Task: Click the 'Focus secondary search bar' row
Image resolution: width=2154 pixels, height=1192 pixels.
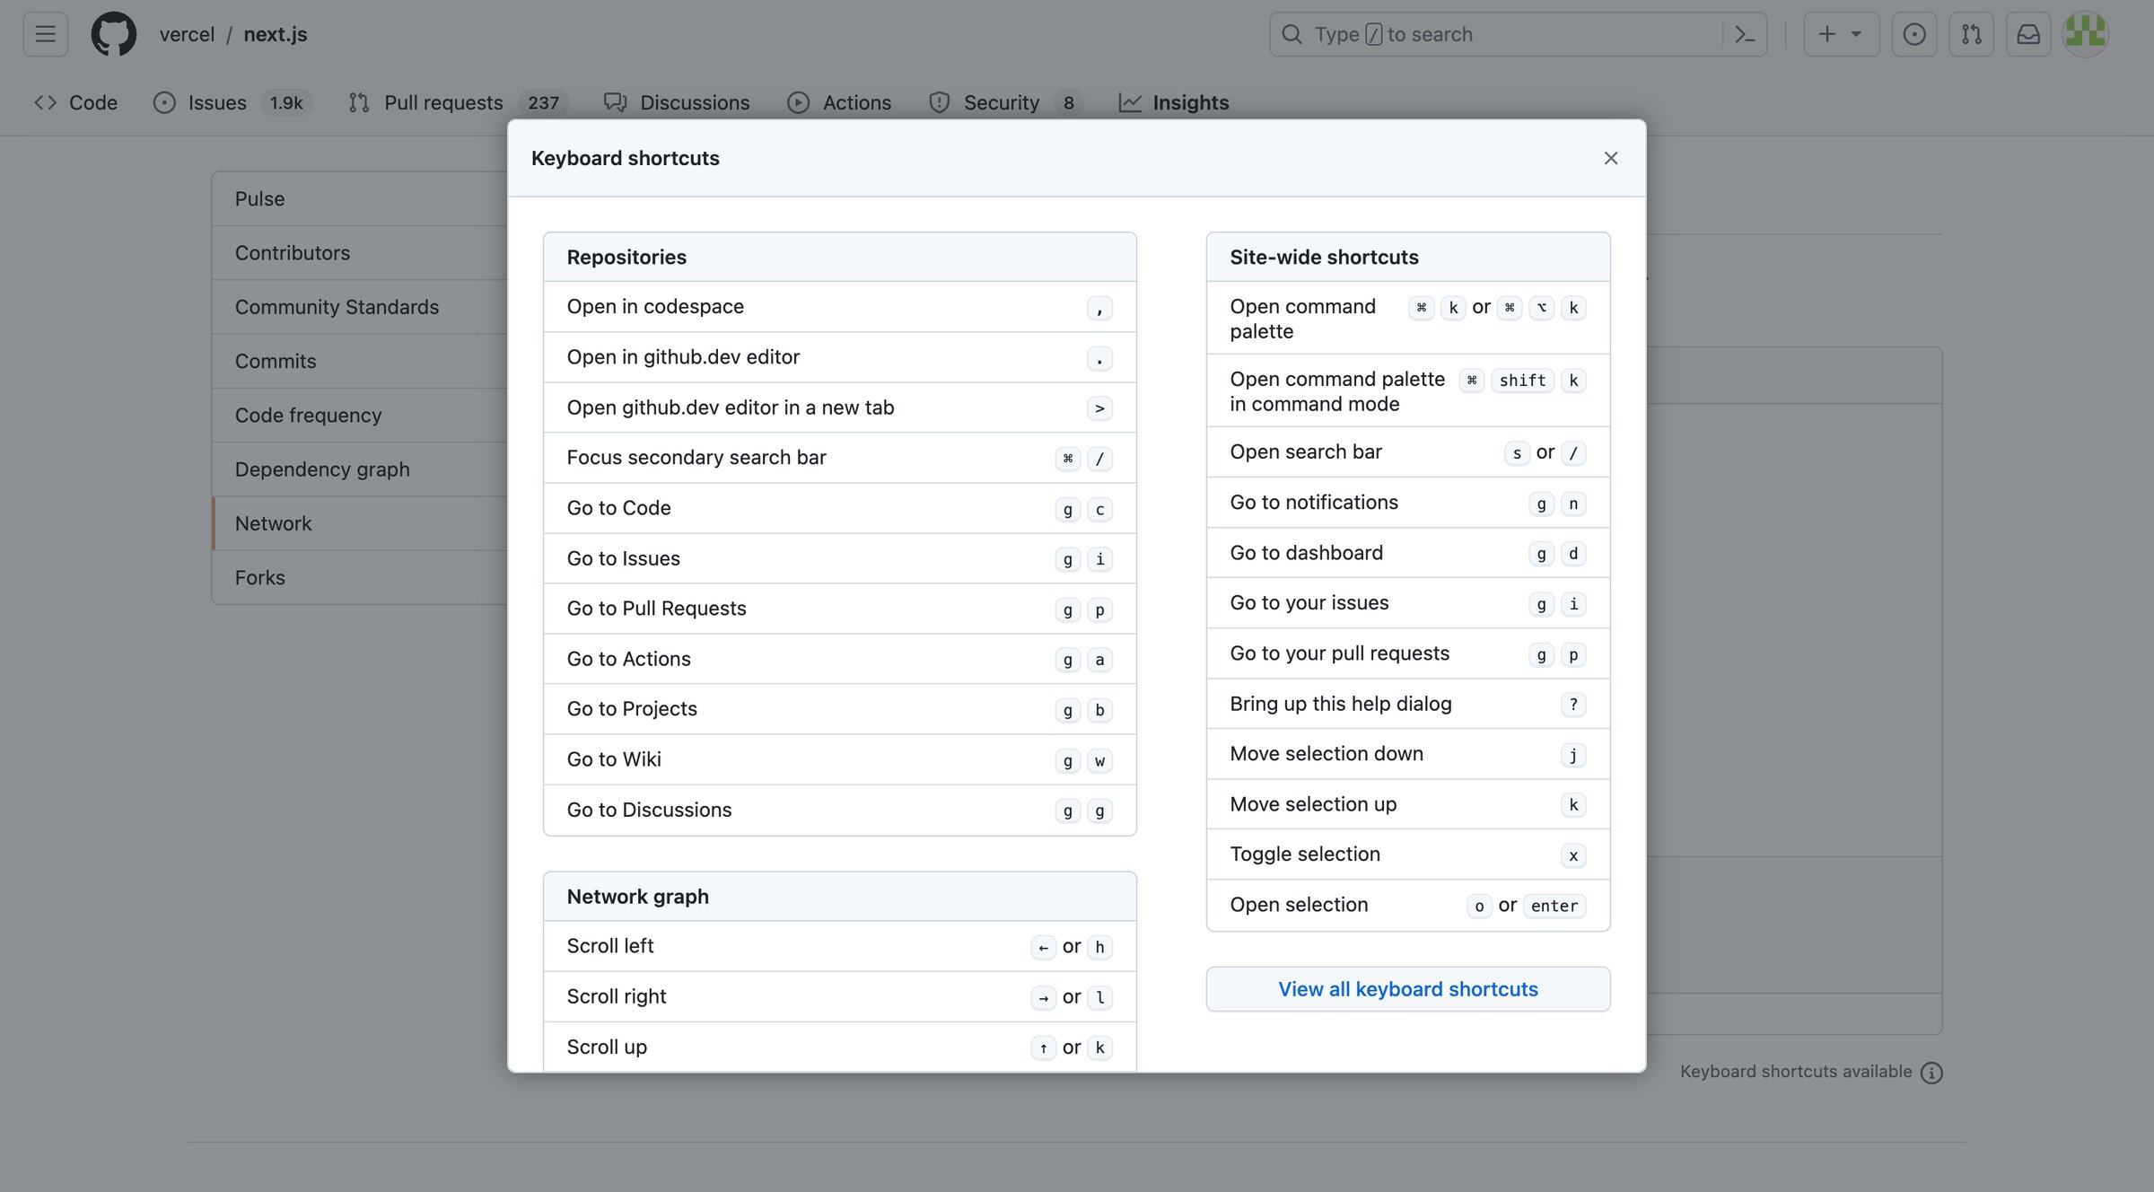Action: click(840, 458)
